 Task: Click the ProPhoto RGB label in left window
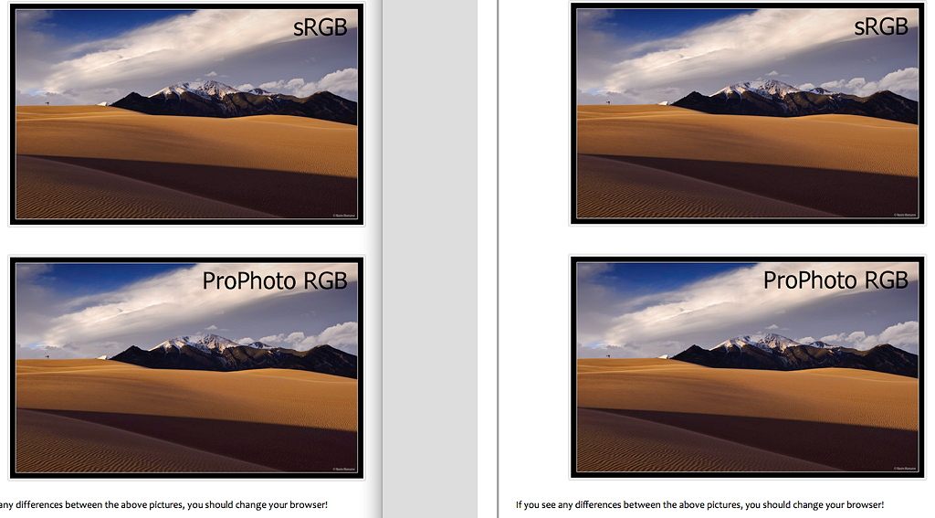click(275, 281)
